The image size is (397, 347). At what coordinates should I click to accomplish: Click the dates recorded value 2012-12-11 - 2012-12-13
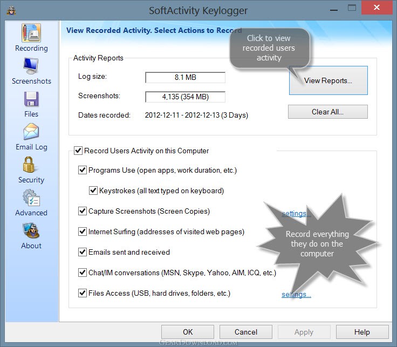tap(196, 115)
